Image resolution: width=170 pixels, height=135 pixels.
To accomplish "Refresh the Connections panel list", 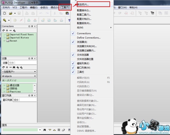I will point(4,31).
